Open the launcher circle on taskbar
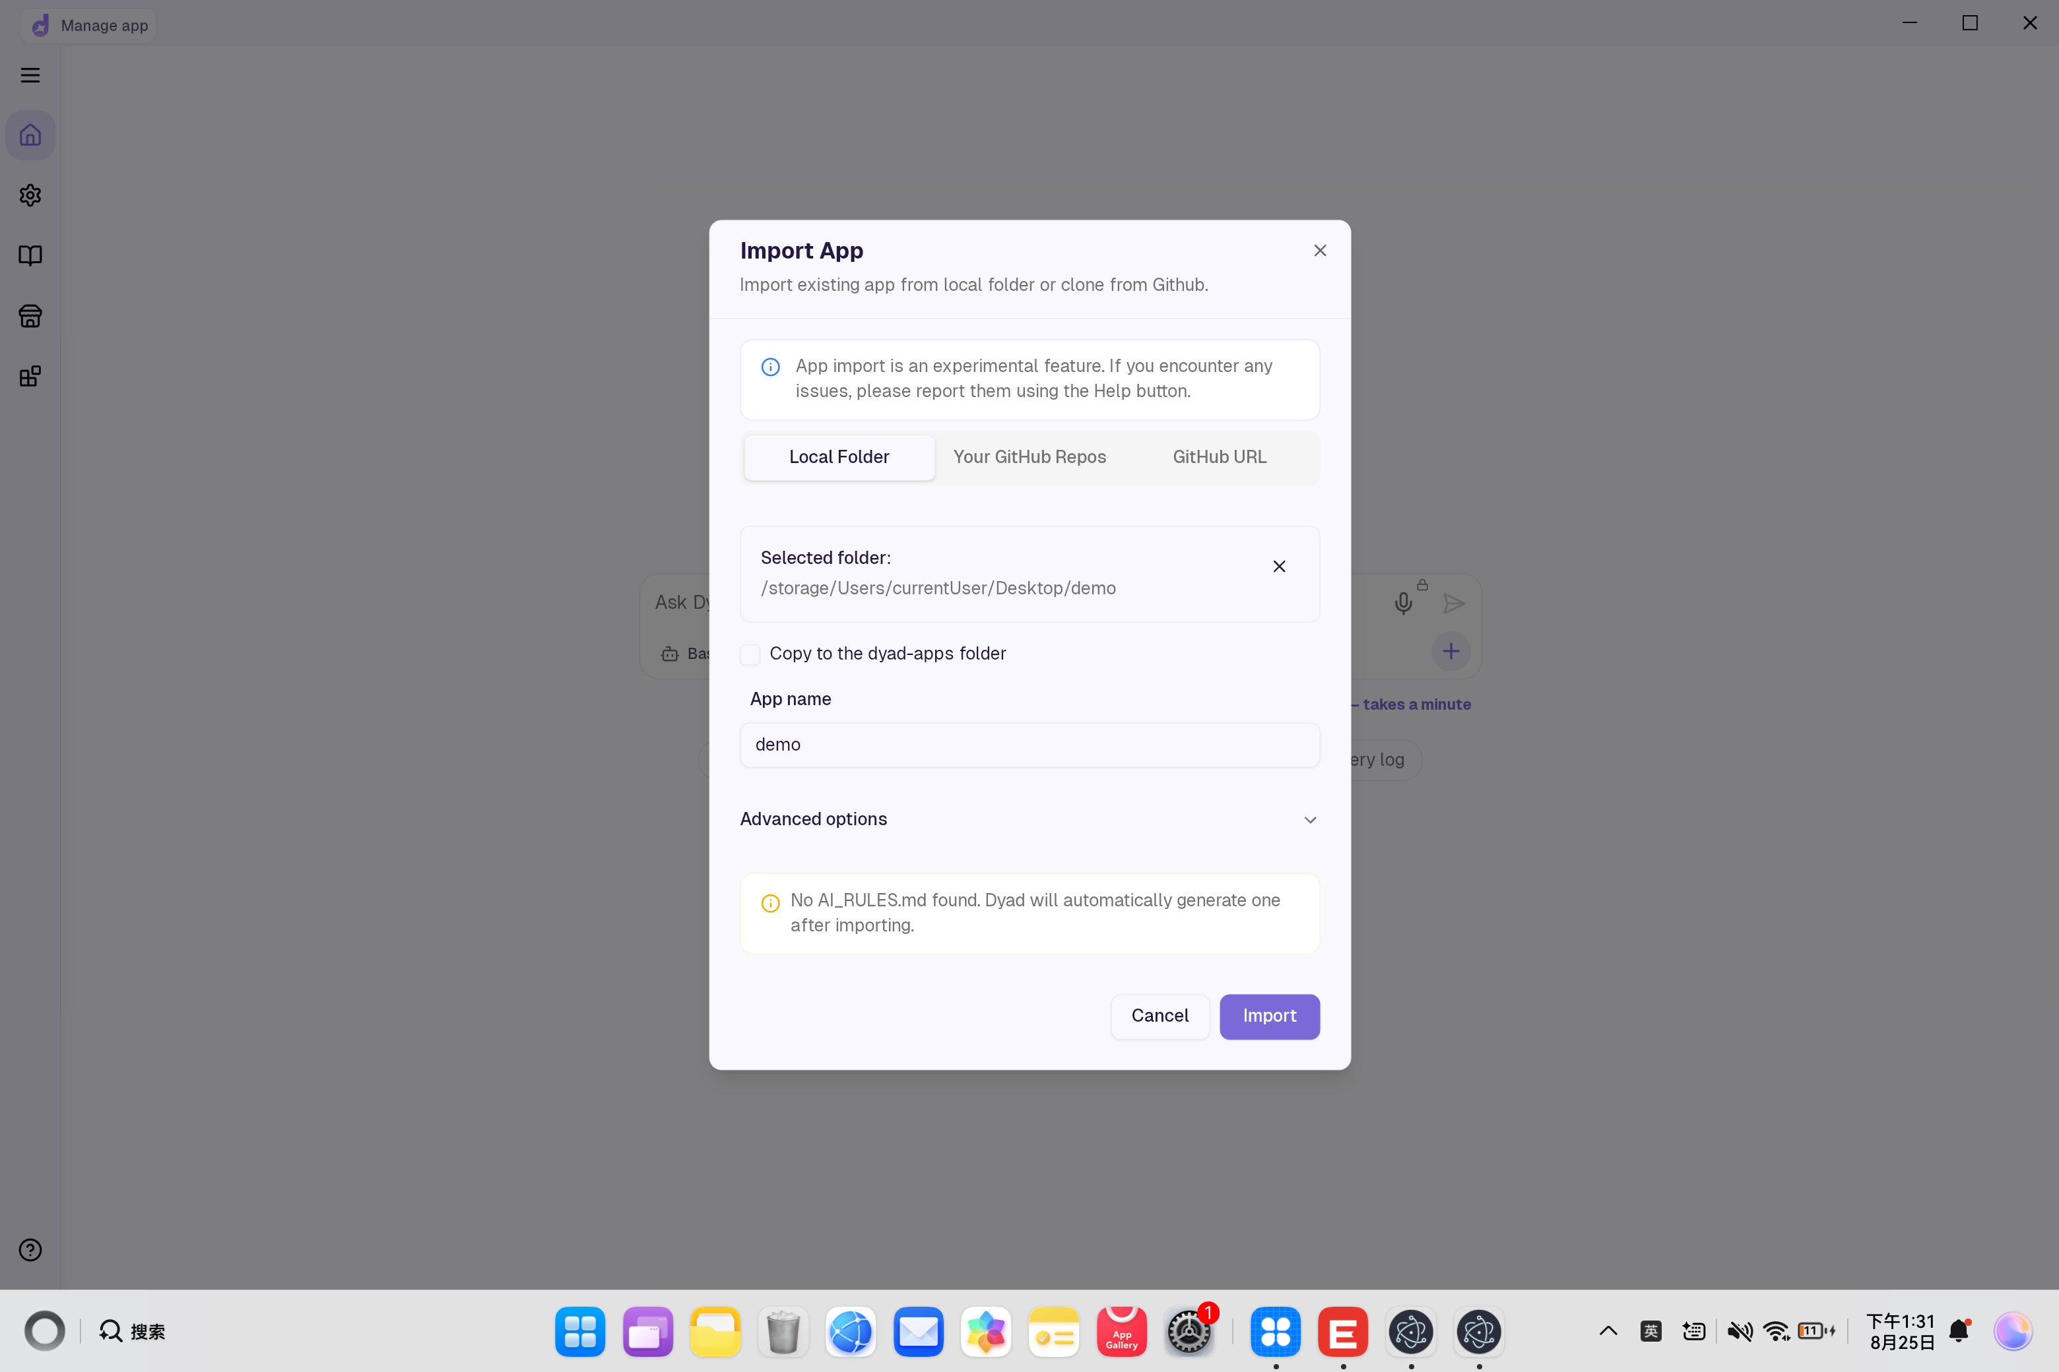Image resolution: width=2059 pixels, height=1372 pixels. point(45,1331)
